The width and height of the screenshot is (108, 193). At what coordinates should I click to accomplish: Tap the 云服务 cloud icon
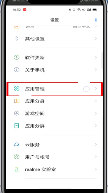tap(17, 144)
